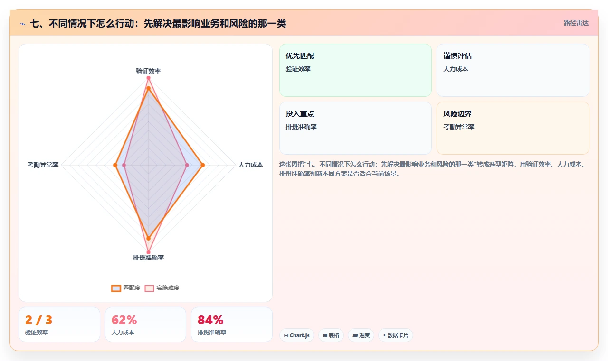Click 人力成本 text in 谨慎评估 card
The height and width of the screenshot is (361, 608).
[456, 69]
